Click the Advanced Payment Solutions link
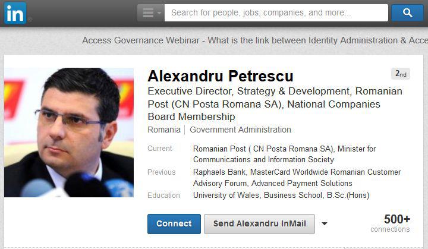The height and width of the screenshot is (249, 428). [303, 183]
